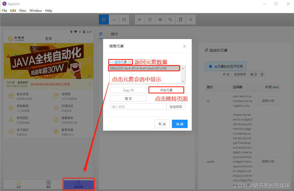Quit session with the toolbar X icon
The height and width of the screenshot is (191, 294).
pyautogui.click(x=191, y=20)
